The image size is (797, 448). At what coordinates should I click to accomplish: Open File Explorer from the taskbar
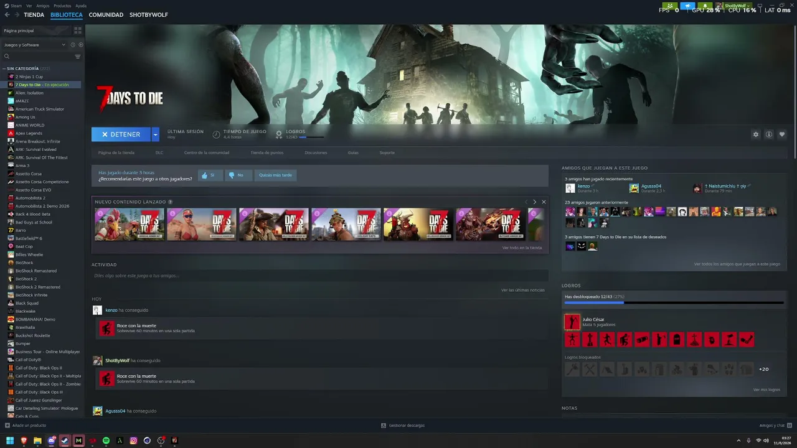point(37,441)
